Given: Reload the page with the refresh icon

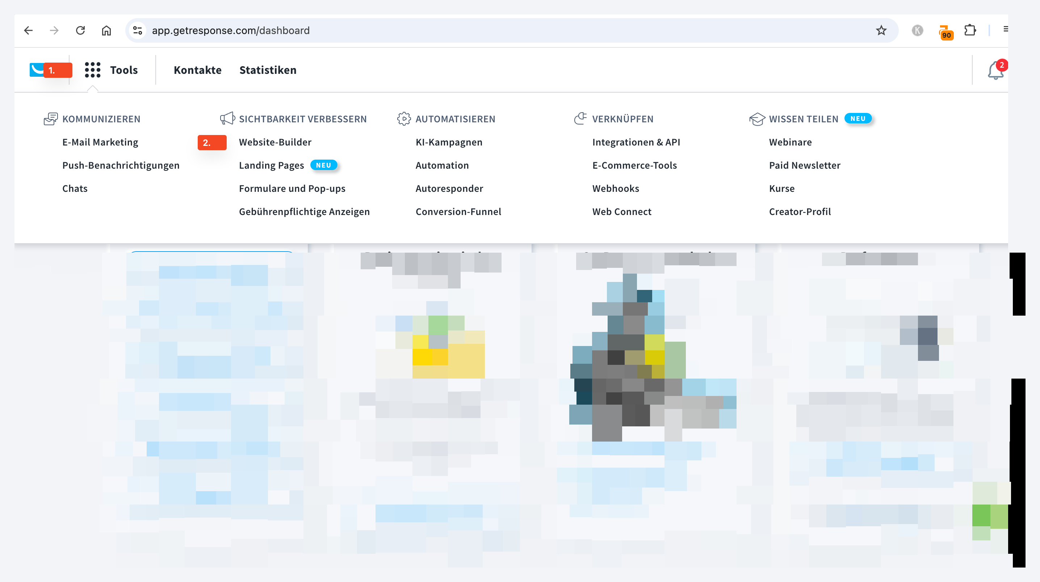Looking at the screenshot, I should click(x=80, y=30).
